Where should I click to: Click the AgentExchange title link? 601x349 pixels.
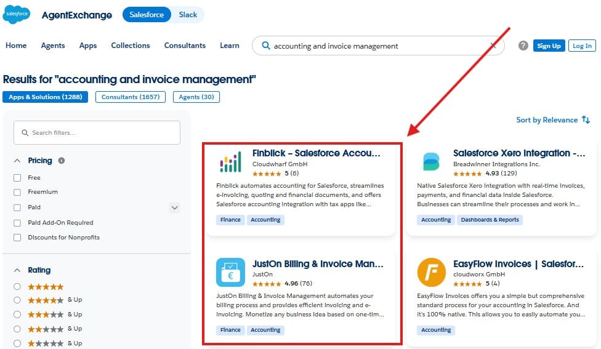point(76,15)
